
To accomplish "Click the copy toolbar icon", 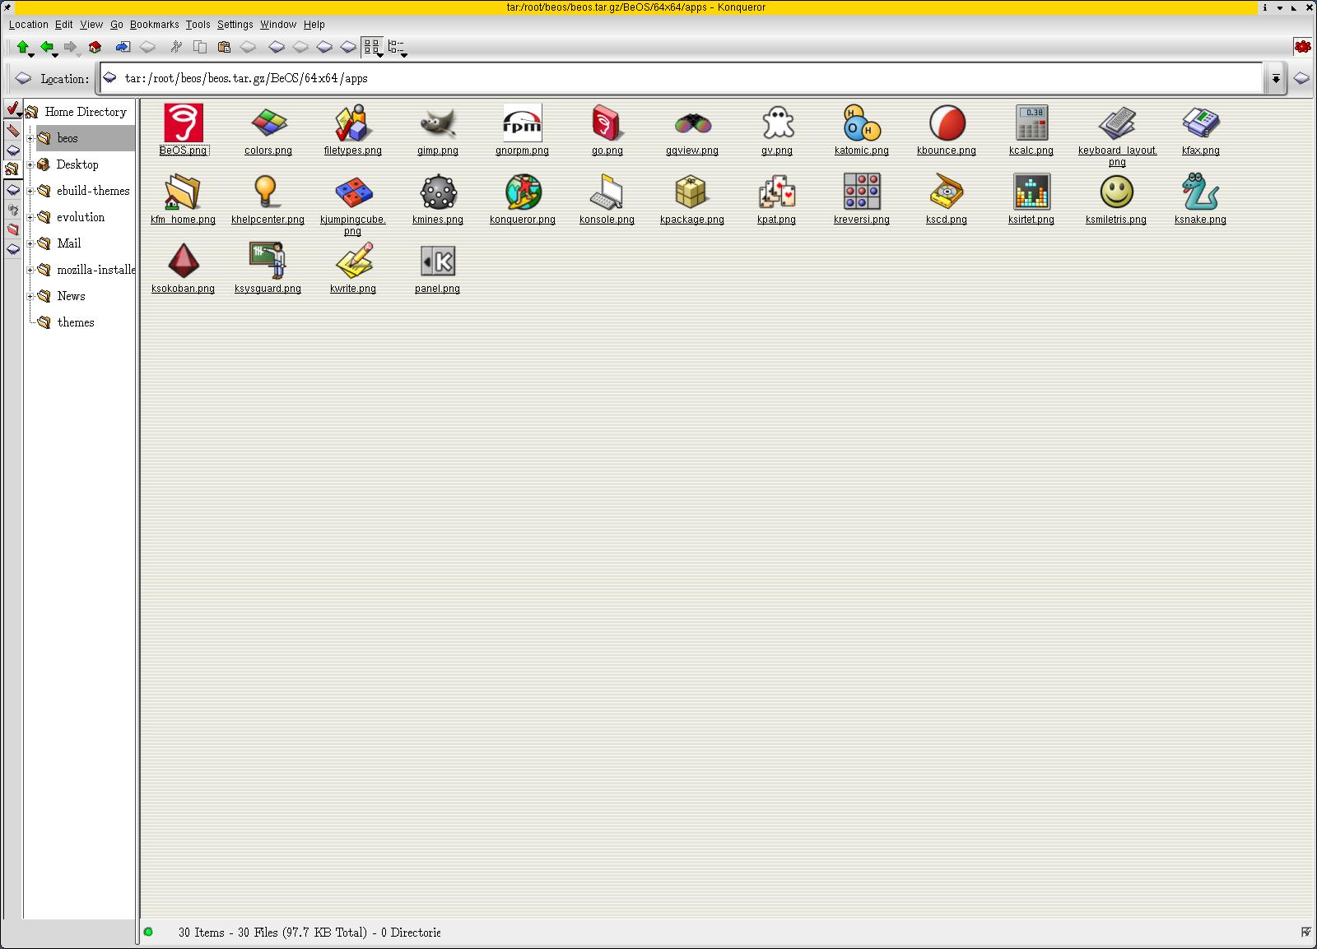I will (199, 47).
